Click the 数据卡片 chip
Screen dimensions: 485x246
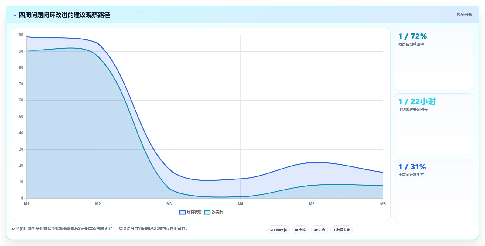(x=342, y=230)
